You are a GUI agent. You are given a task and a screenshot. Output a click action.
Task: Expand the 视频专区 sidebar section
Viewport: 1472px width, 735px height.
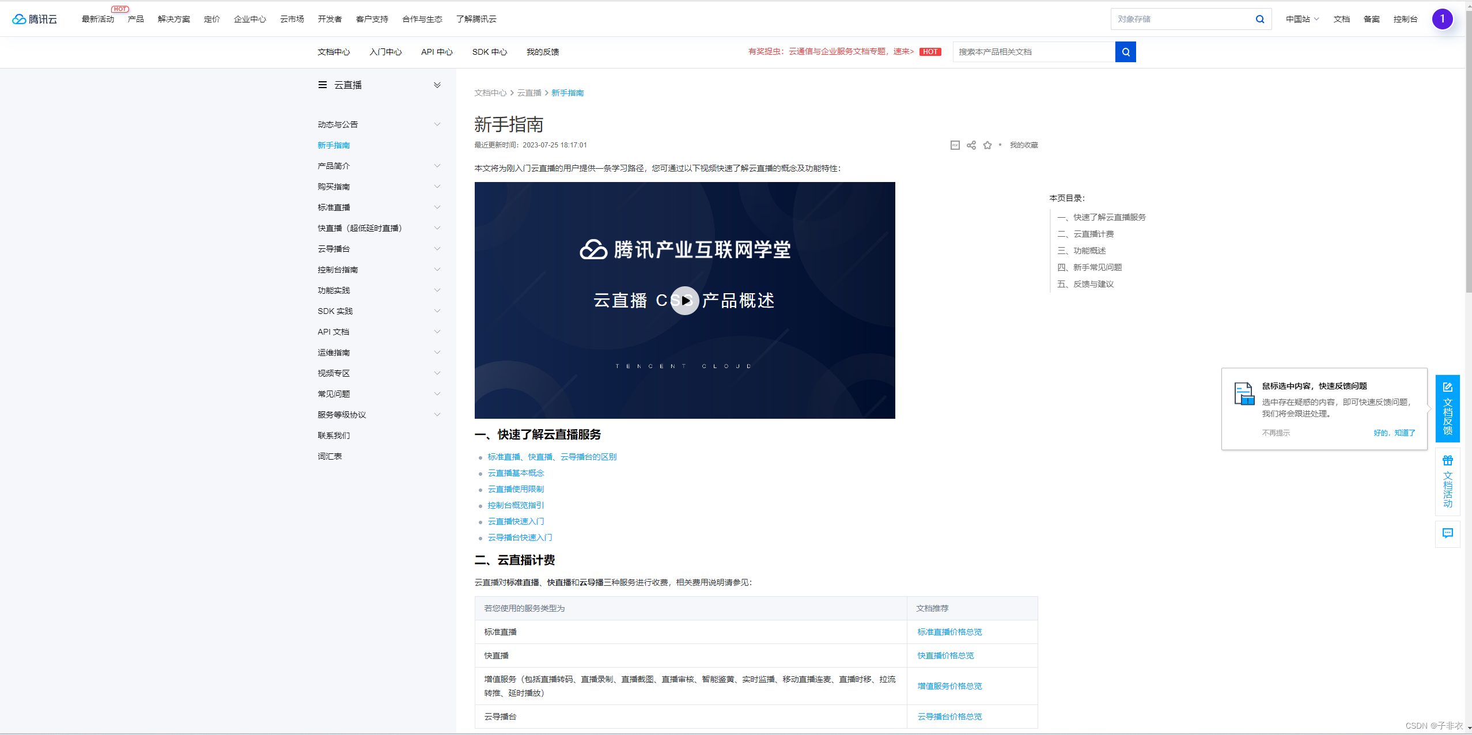tap(437, 373)
